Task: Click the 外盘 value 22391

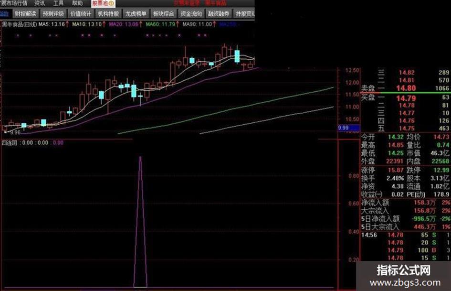Action: point(395,162)
